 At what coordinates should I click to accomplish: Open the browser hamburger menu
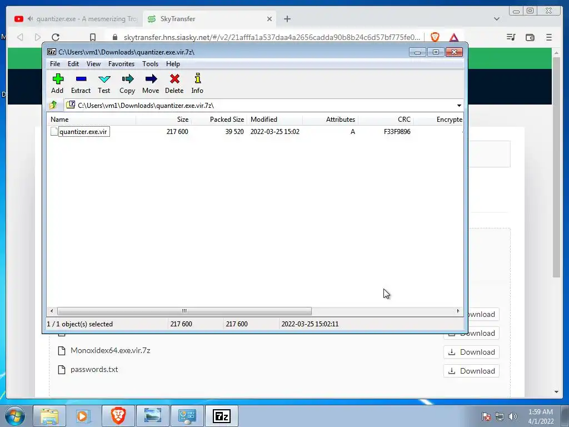[x=548, y=37]
